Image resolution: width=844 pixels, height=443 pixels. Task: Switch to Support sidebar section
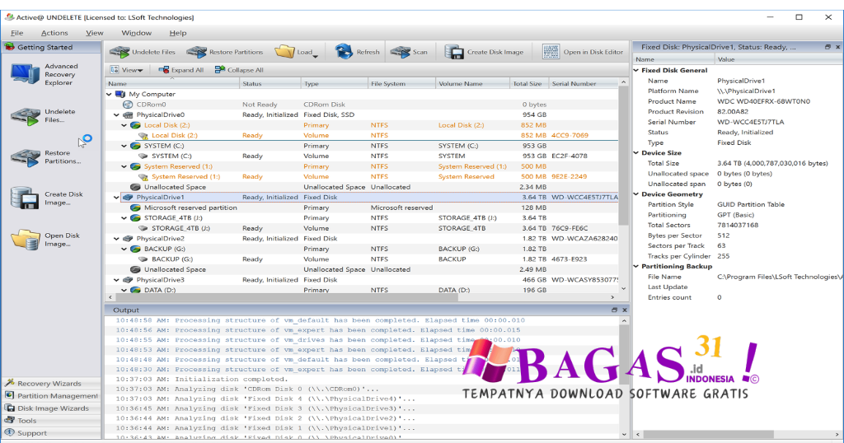point(51,433)
